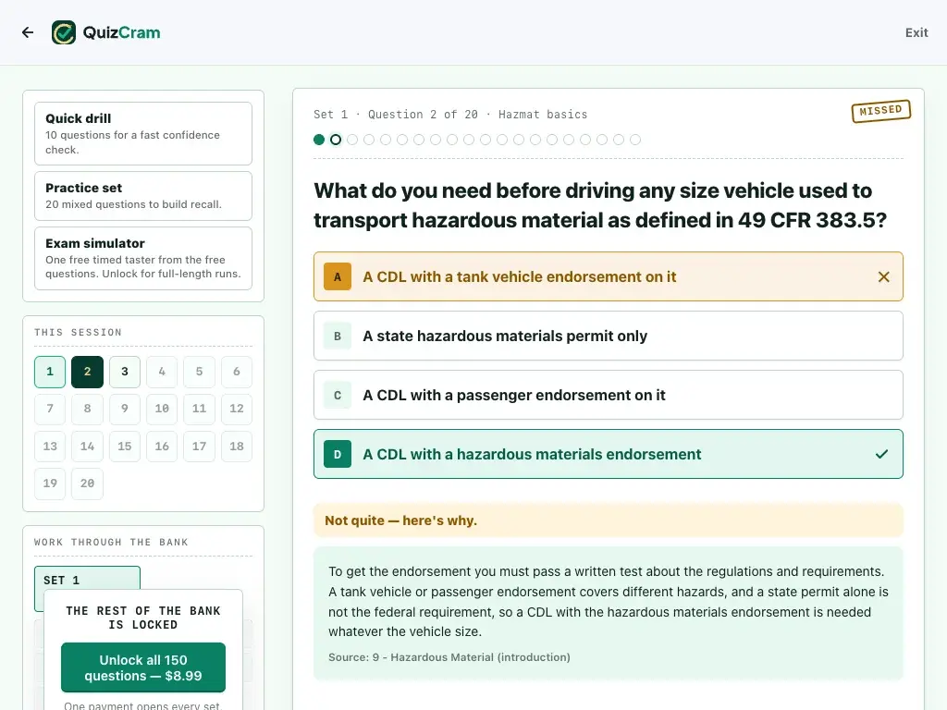Screen dimensions: 947x710
Task: Select answer B state hazardous materials permit
Action: [609, 336]
